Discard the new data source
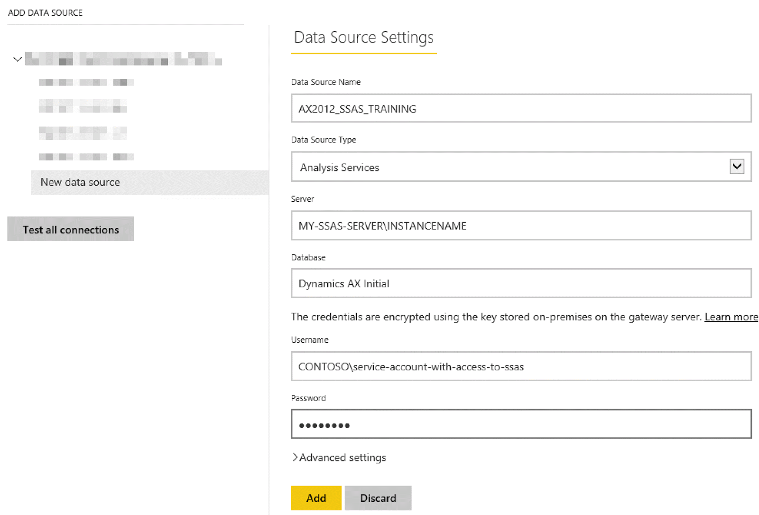Image resolution: width=759 pixels, height=515 pixels. pyautogui.click(x=378, y=498)
